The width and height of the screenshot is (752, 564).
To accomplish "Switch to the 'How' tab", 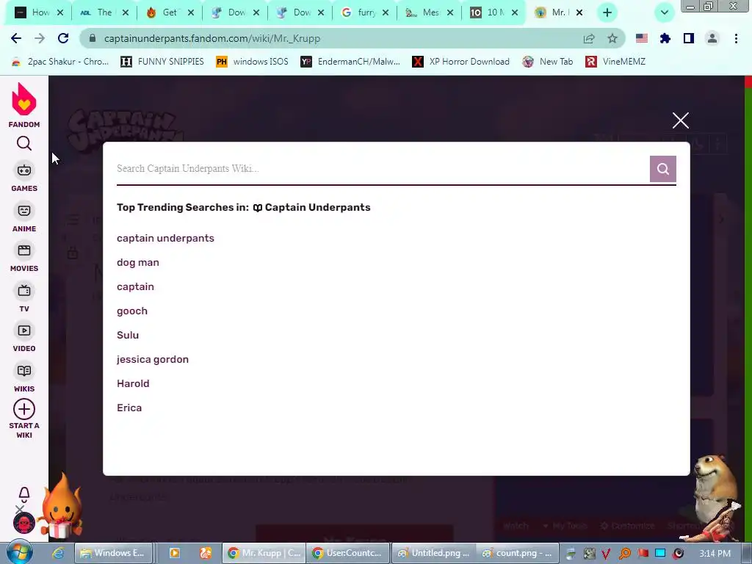I will [38, 13].
